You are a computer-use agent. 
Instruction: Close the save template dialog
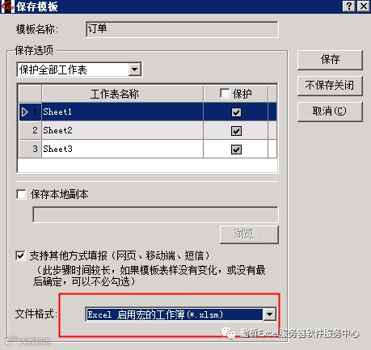tap(363, 6)
